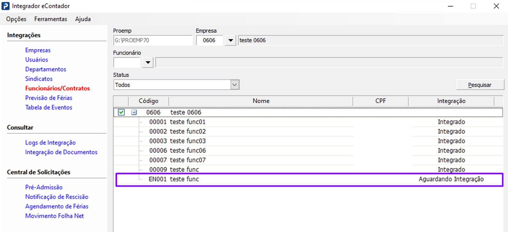This screenshot has width=508, height=232.
Task: Open Pré-Admissão requests
Action: click(44, 187)
